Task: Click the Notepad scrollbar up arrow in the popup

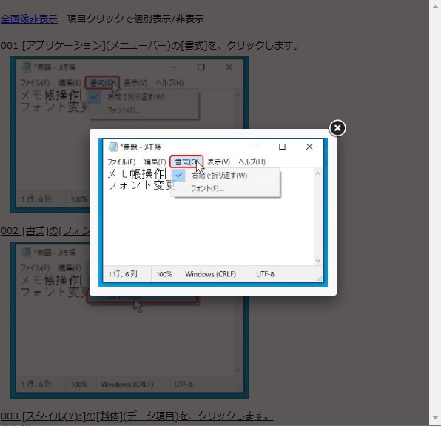Action: (318, 173)
